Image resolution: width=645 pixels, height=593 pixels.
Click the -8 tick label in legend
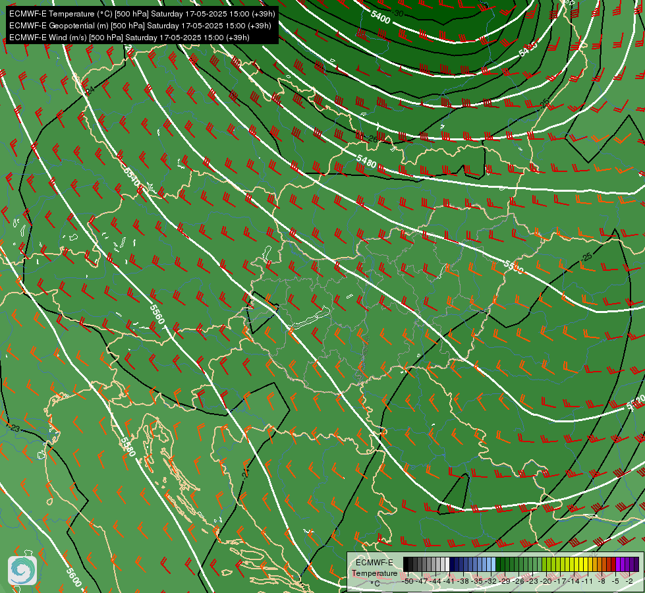point(602,581)
